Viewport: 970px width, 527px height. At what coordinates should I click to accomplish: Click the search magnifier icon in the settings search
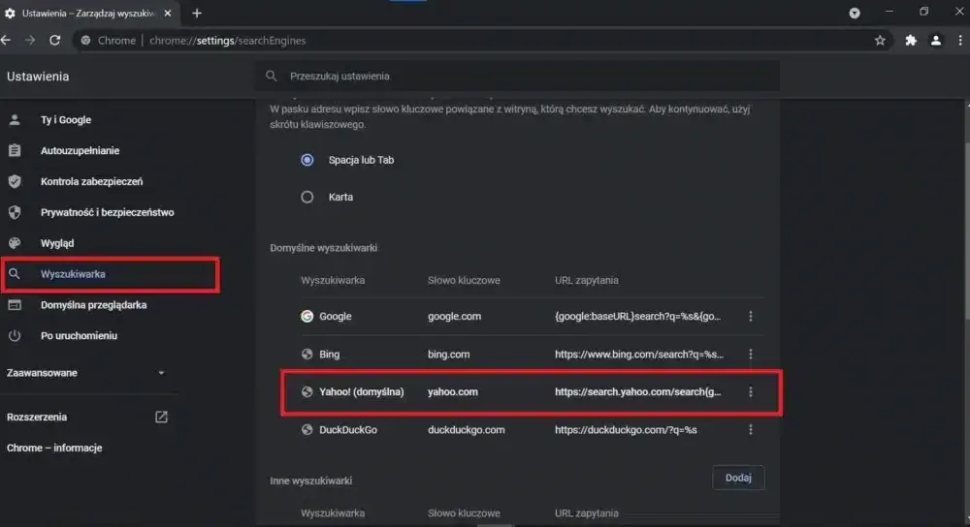(x=271, y=76)
